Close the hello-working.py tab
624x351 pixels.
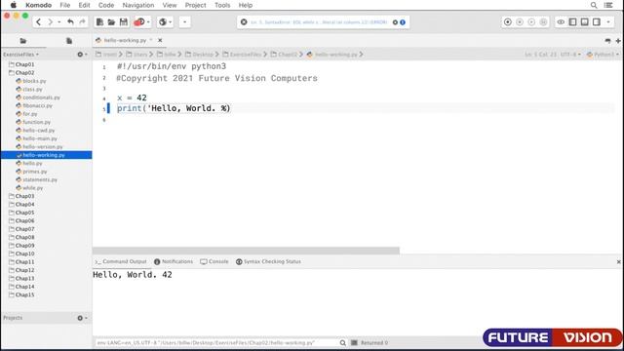(x=160, y=40)
